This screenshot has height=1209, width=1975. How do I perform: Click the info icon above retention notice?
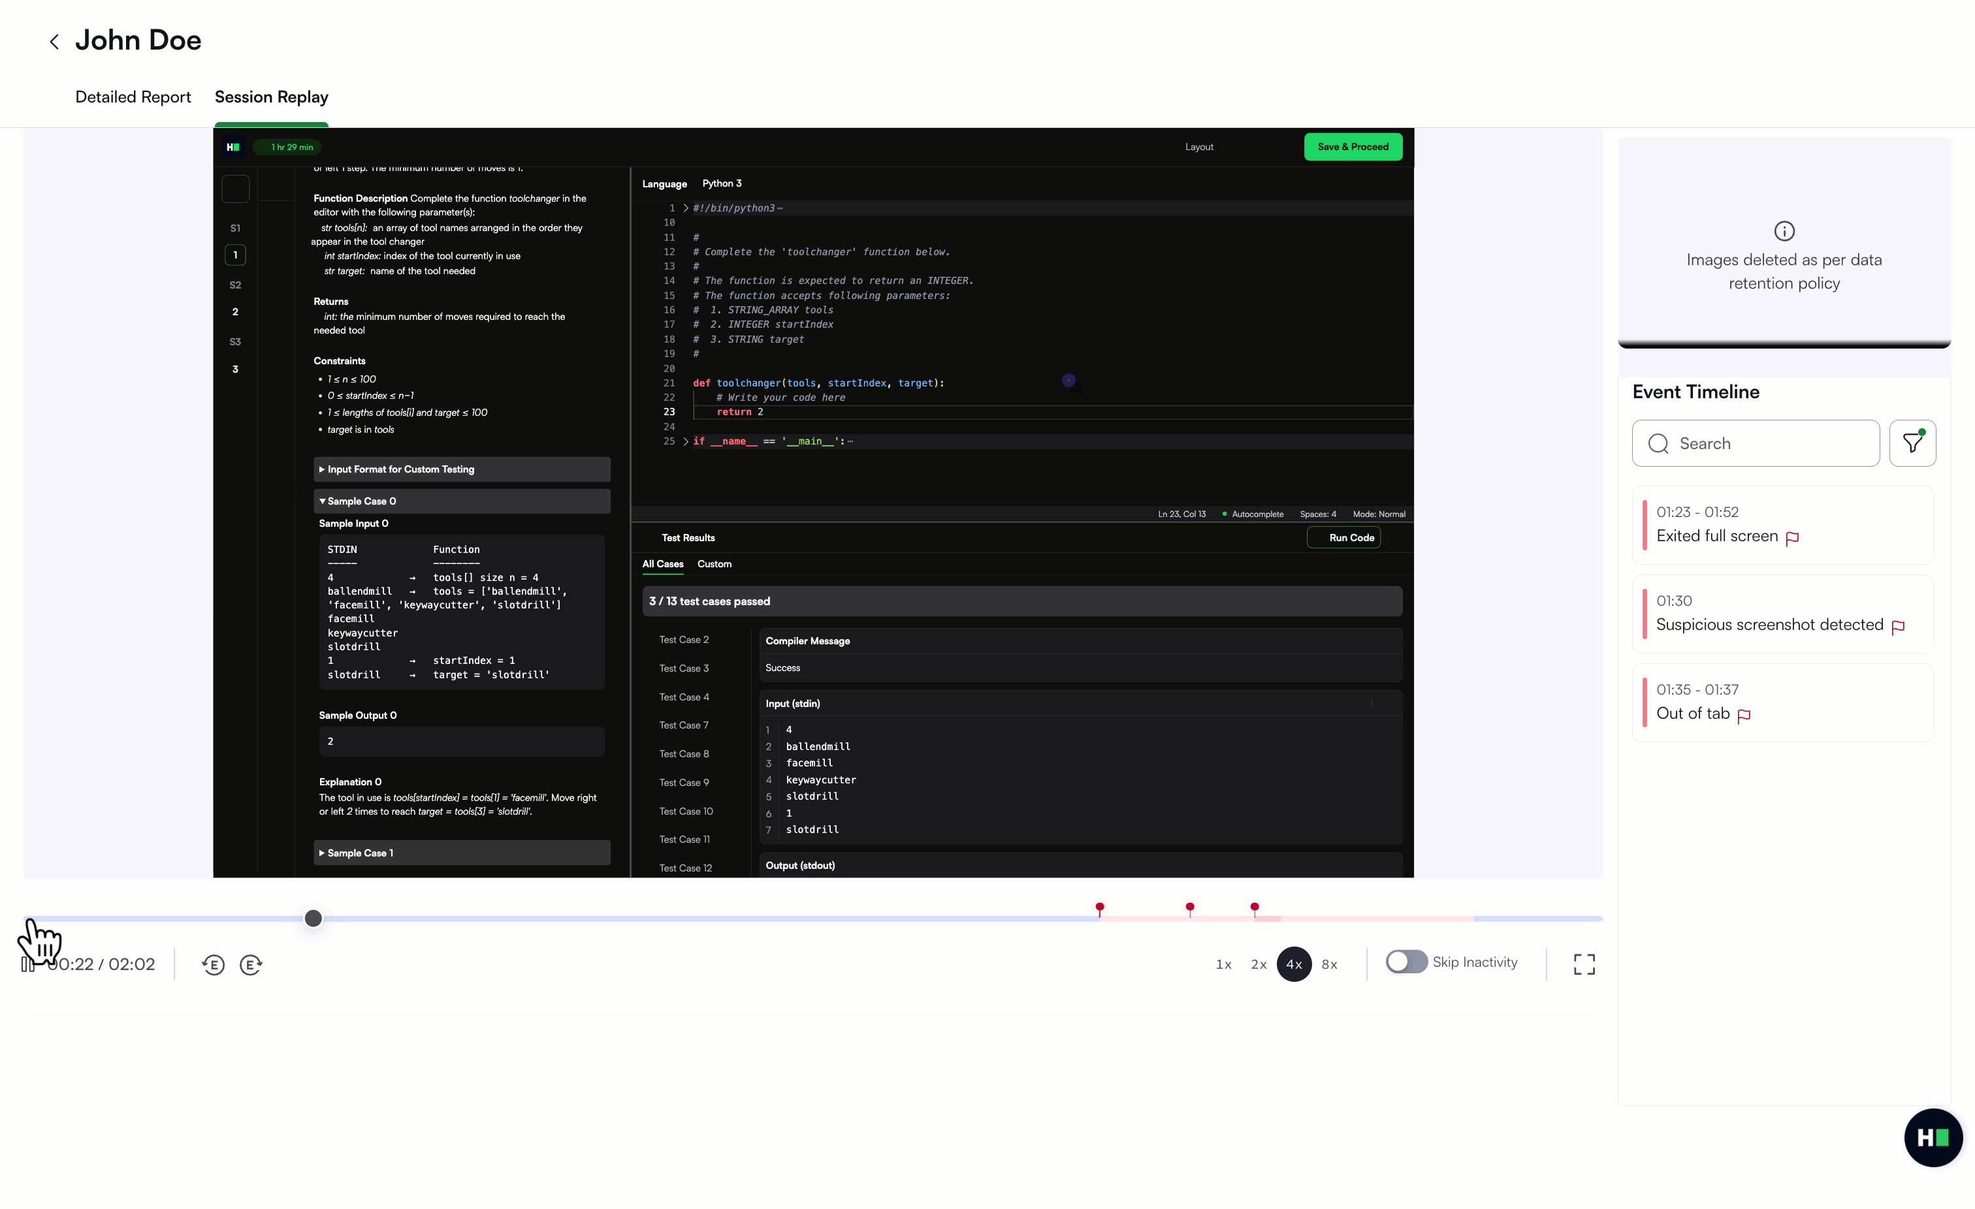click(1784, 230)
